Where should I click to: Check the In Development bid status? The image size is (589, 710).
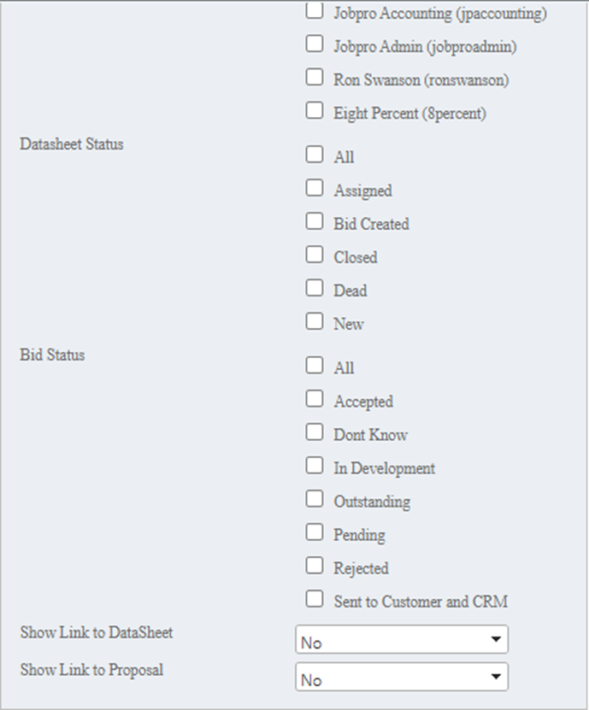click(315, 466)
